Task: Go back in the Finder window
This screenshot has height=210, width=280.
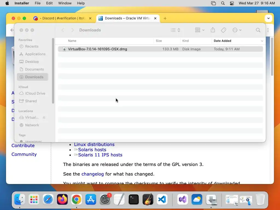Action: [x=63, y=30]
